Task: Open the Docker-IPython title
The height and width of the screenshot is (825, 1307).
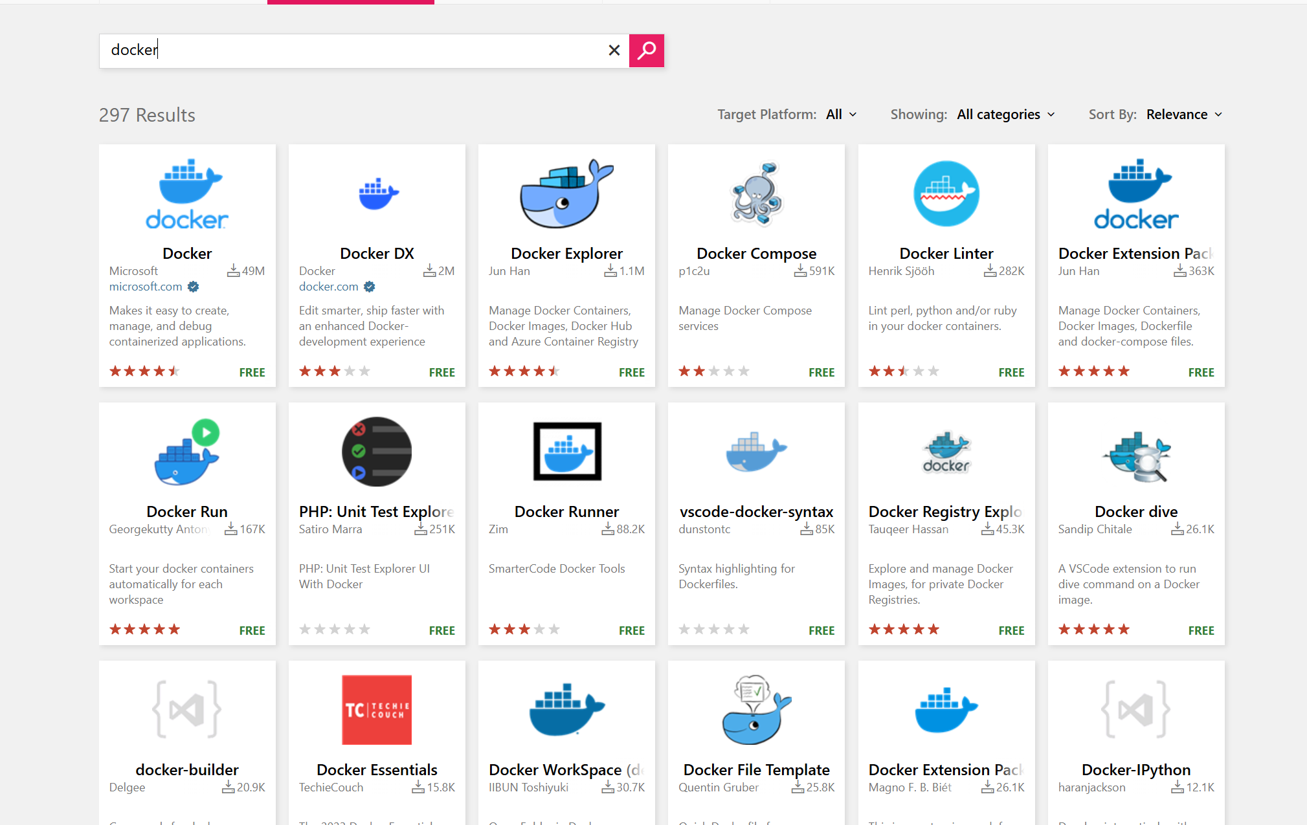Action: (1136, 769)
